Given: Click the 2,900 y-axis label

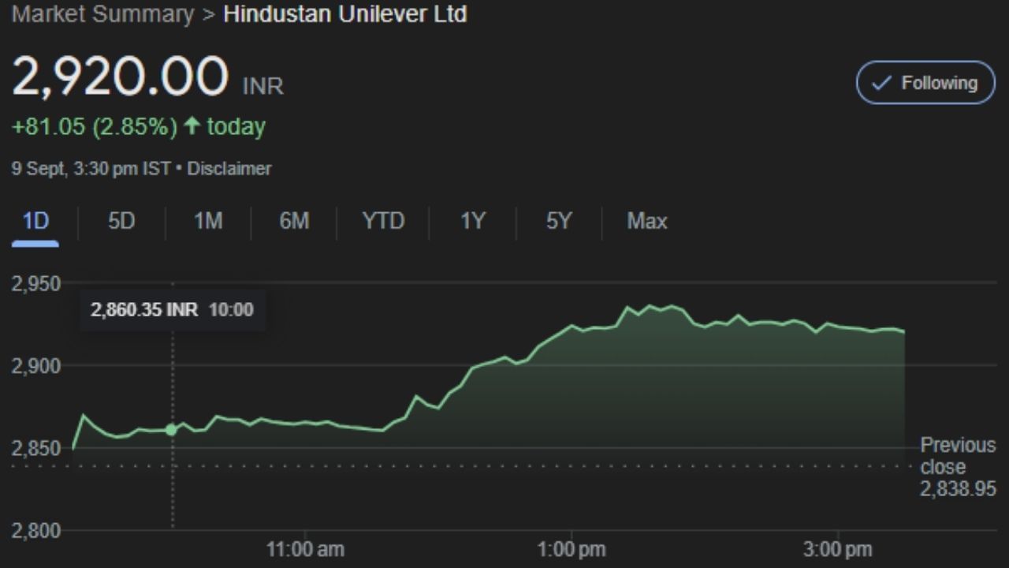Looking at the screenshot, I should 35,366.
